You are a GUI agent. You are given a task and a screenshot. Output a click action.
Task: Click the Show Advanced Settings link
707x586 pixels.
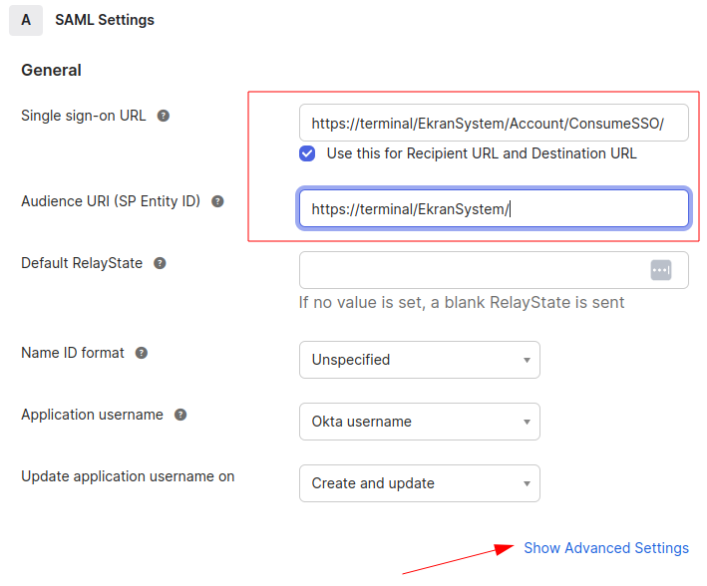(606, 548)
